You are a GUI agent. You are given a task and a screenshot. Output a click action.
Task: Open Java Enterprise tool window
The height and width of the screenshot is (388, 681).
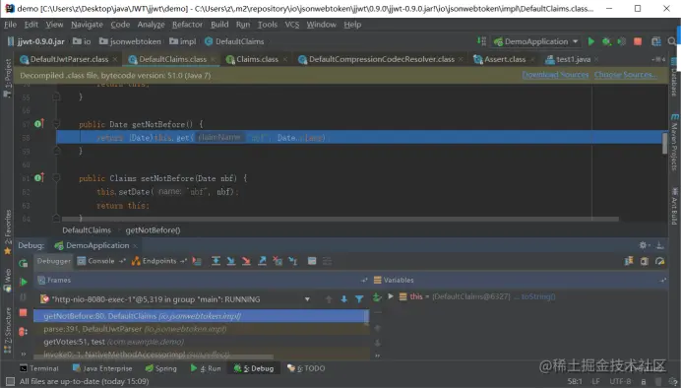pyautogui.click(x=102, y=368)
